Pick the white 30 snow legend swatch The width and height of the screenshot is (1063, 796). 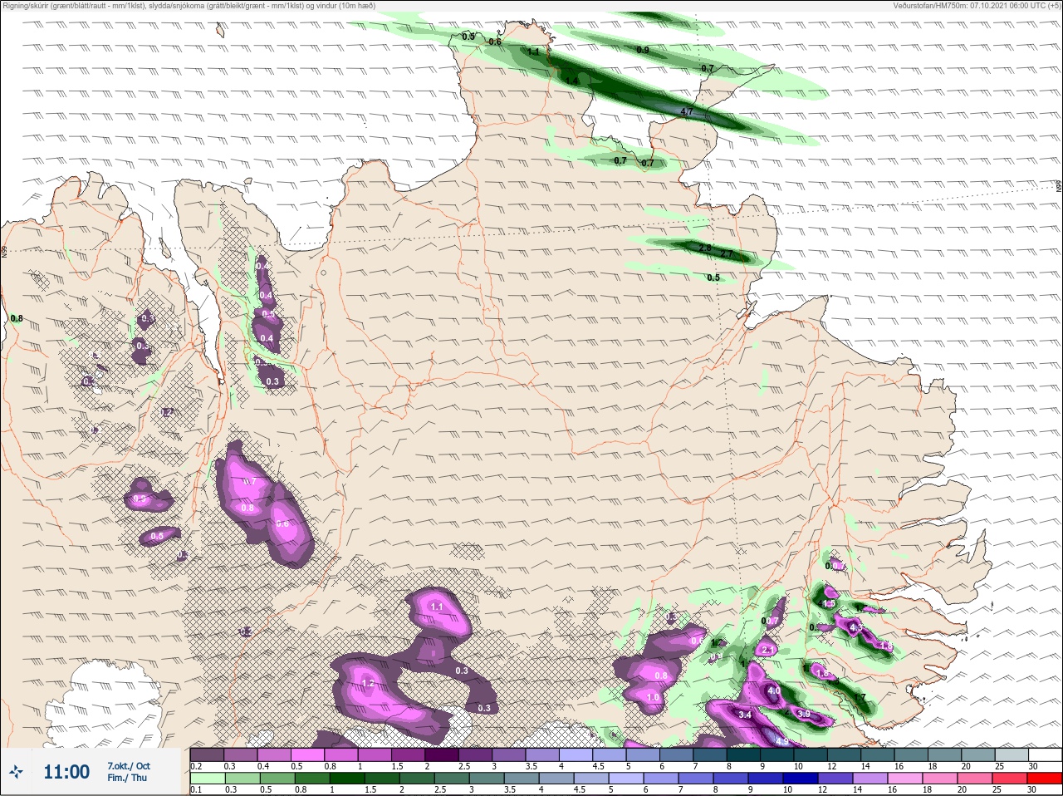click(1044, 755)
